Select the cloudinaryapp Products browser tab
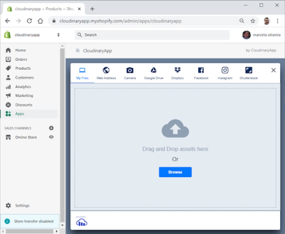 [x=44, y=9]
